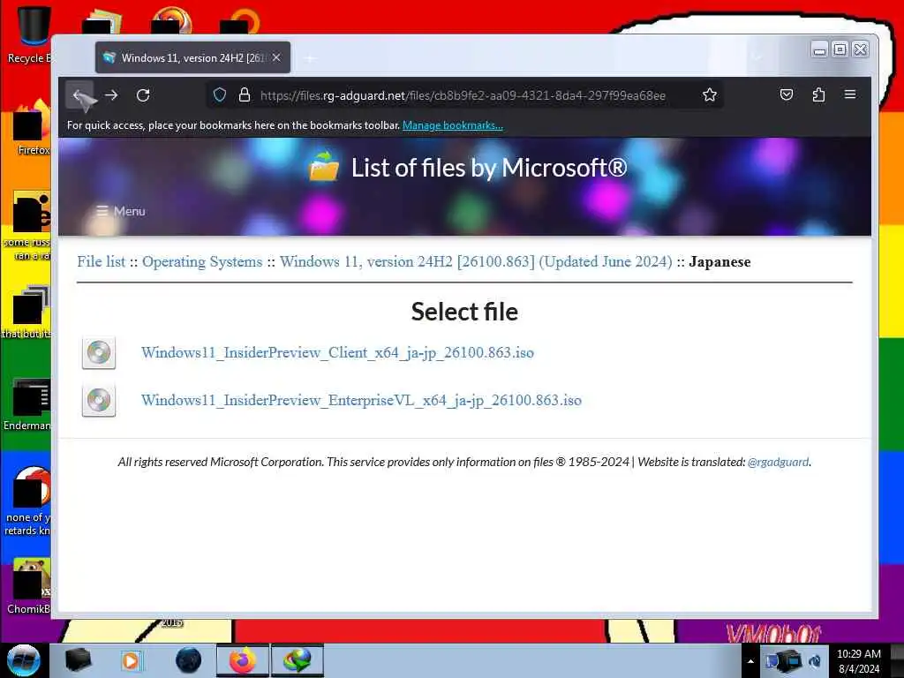Click the volume speaker tray icon
Viewport: 904px width, 678px height.
coord(815,661)
